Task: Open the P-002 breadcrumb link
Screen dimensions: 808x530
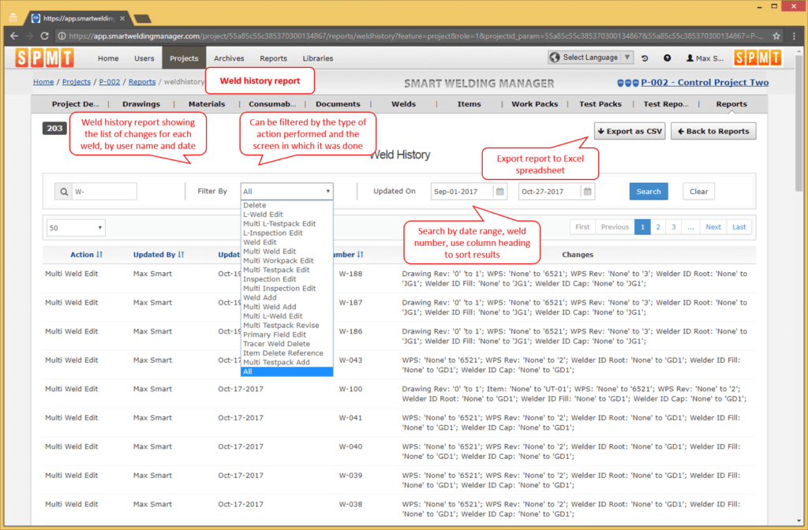Action: tap(109, 81)
